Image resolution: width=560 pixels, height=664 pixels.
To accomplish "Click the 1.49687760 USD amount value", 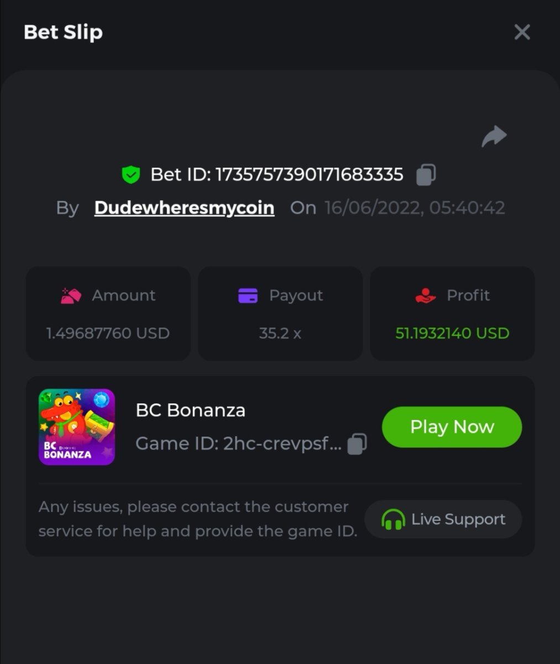I will [108, 333].
